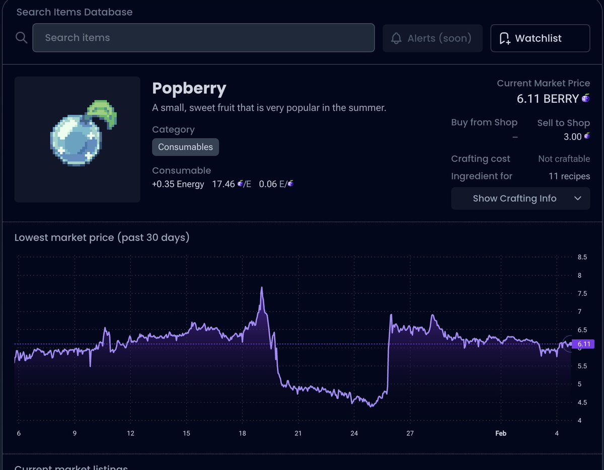This screenshot has width=604, height=470.
Task: Click the Sell to Shop label
Action: click(x=563, y=123)
